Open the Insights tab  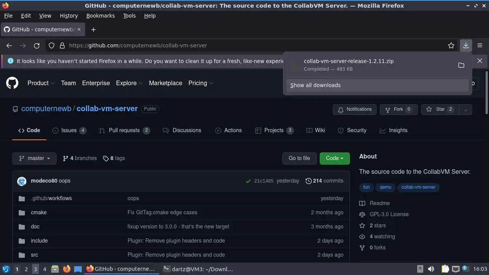[x=393, y=130]
